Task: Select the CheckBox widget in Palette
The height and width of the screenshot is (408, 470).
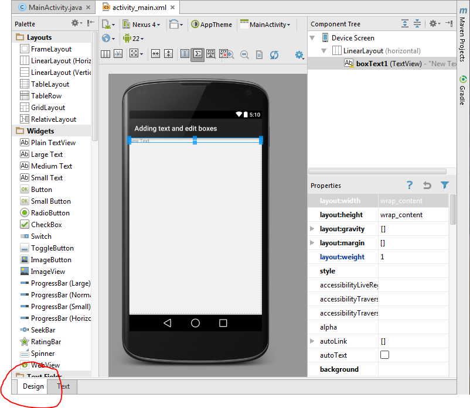Action: tap(46, 225)
